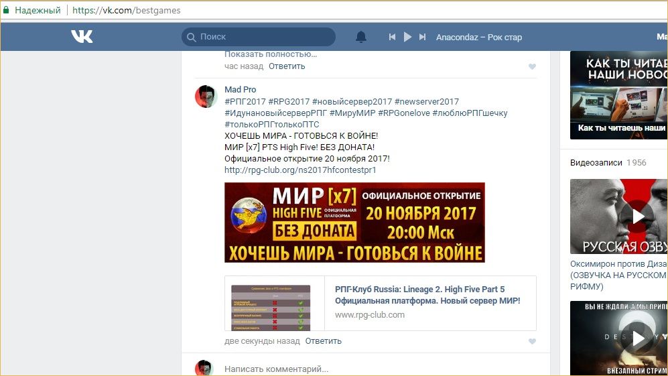668x376 pixels.
Task: Expand full text with Показать полностью
Action: (271, 54)
